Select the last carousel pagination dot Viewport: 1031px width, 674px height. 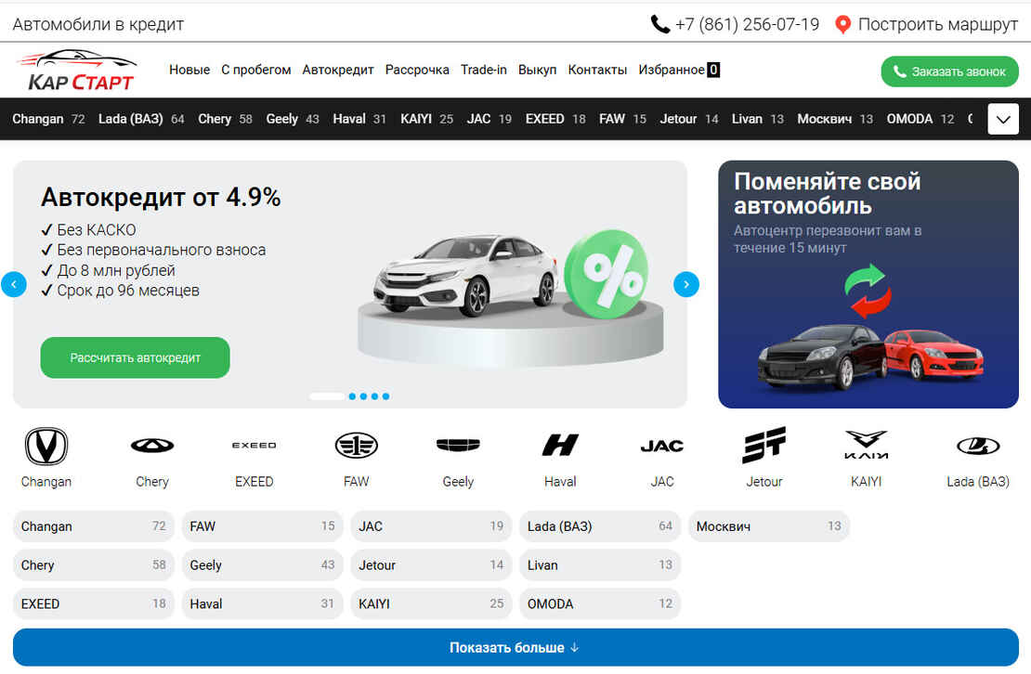point(385,396)
